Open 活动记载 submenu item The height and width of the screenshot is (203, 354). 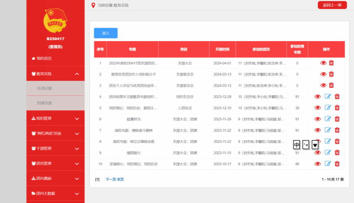click(x=44, y=88)
